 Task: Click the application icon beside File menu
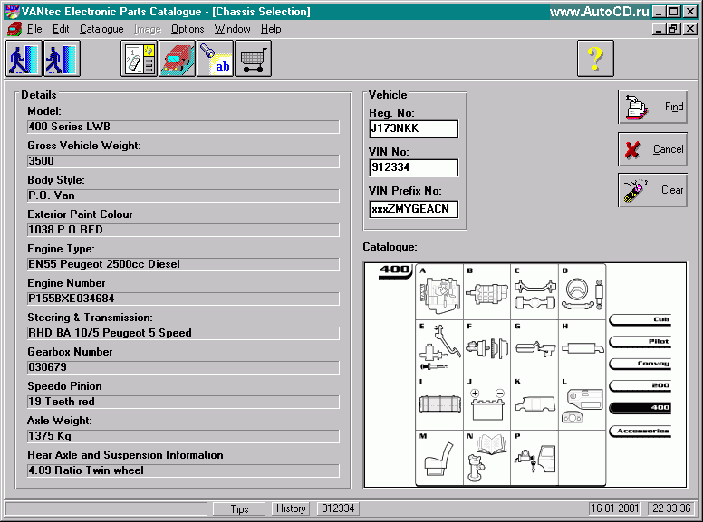point(14,29)
